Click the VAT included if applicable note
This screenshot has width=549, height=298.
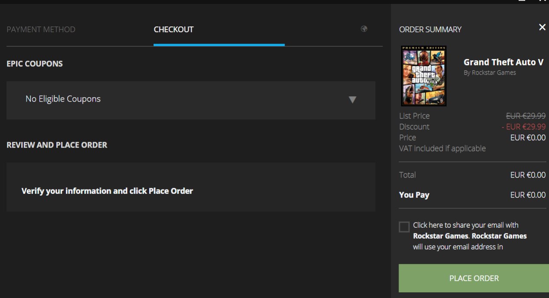(442, 148)
